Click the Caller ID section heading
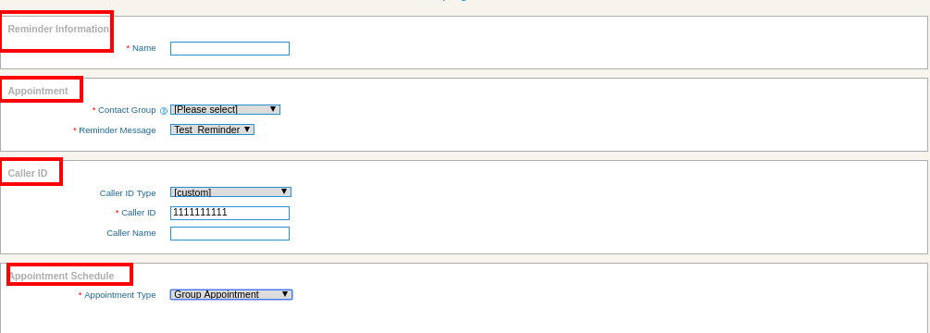The width and height of the screenshot is (930, 333). [x=27, y=174]
